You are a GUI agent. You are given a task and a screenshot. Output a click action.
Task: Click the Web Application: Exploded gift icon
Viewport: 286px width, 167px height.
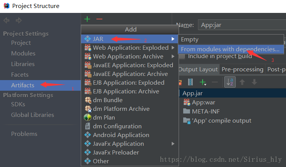(88, 47)
